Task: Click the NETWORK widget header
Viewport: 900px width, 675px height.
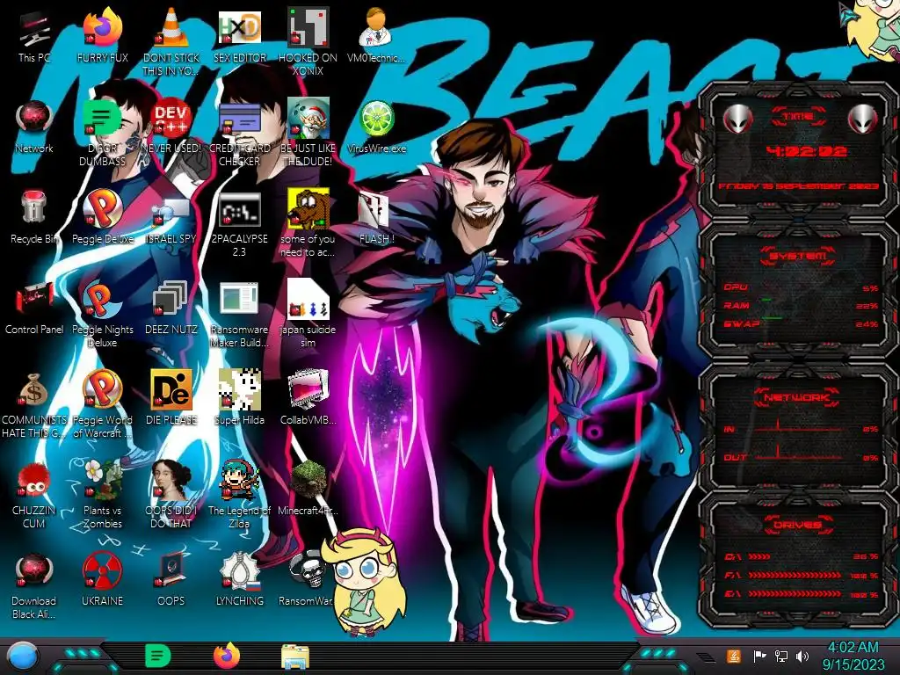Action: coord(797,397)
